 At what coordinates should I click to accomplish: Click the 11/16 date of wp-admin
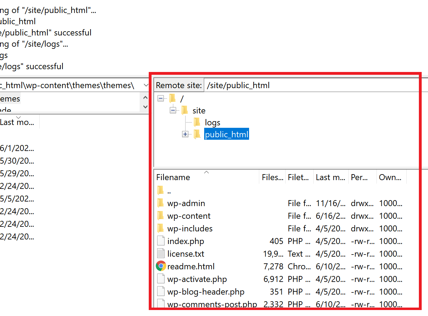click(331, 203)
